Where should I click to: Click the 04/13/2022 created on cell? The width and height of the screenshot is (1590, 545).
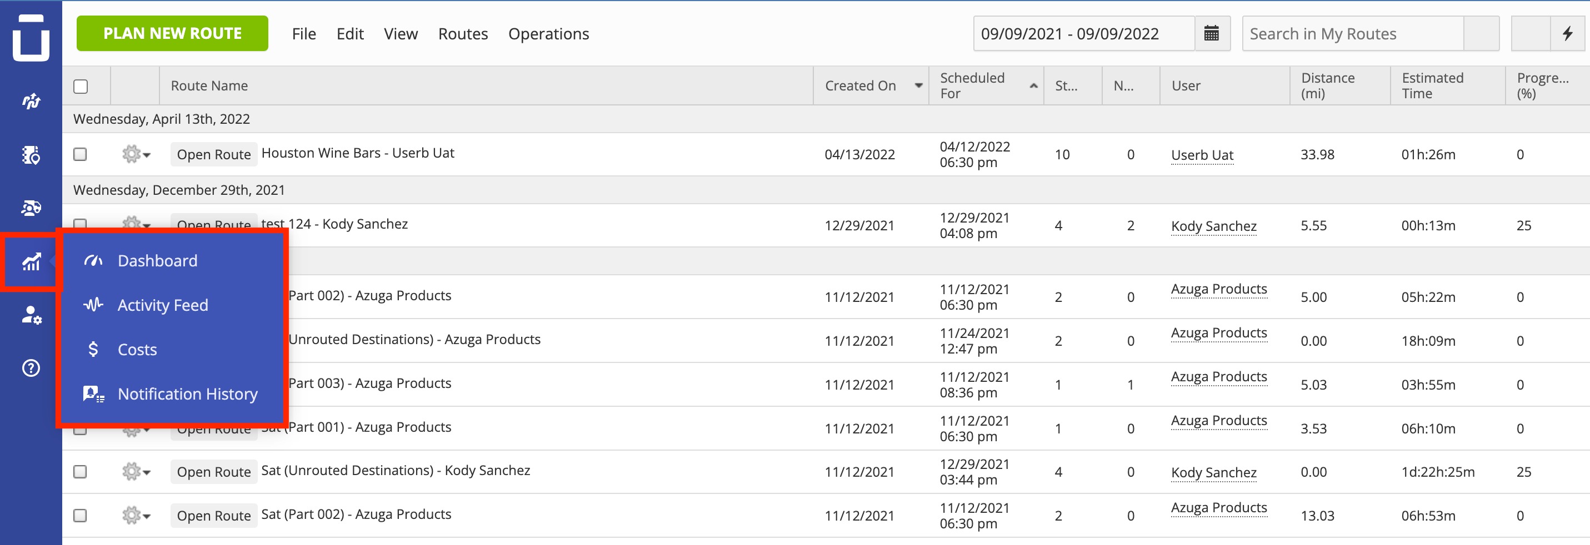pyautogui.click(x=860, y=155)
